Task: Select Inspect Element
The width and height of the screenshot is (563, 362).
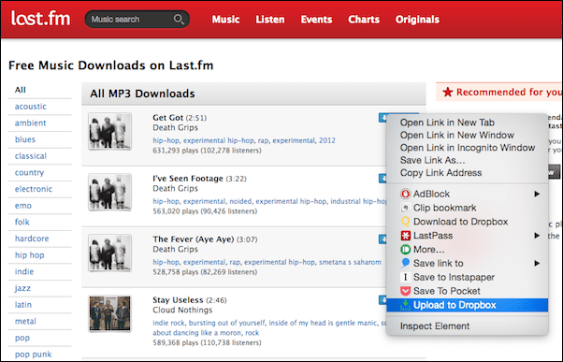Action: tap(435, 326)
